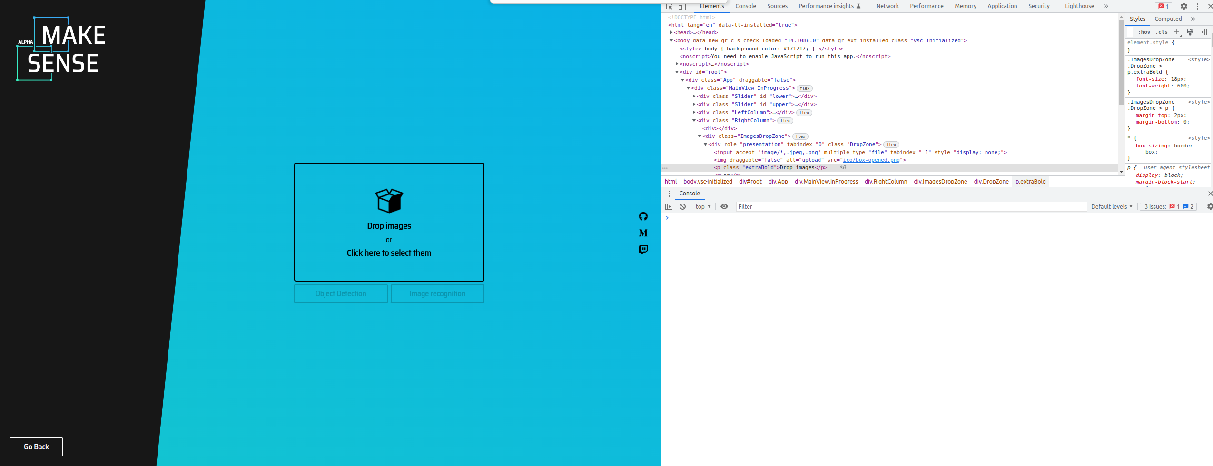
Task: Toggle the flex badge on div.RightColumn
Action: pos(785,120)
